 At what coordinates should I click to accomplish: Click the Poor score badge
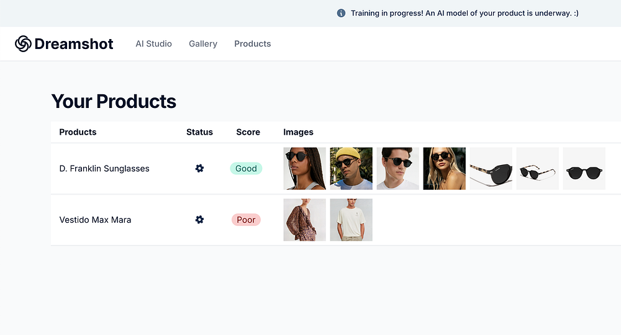(246, 220)
